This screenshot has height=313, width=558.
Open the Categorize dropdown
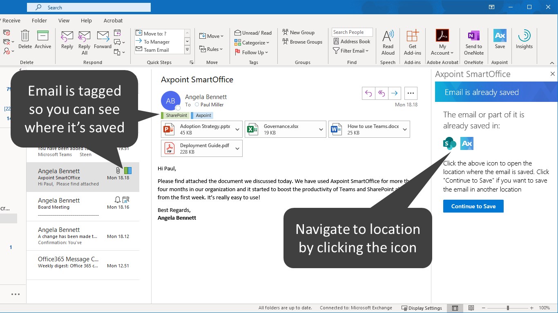tap(252, 43)
